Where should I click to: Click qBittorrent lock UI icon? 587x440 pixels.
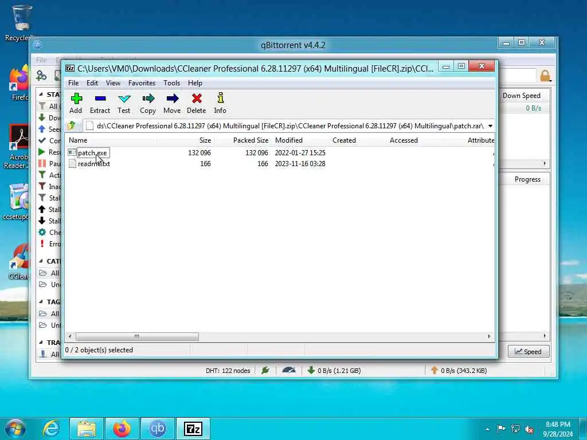pyautogui.click(x=546, y=76)
